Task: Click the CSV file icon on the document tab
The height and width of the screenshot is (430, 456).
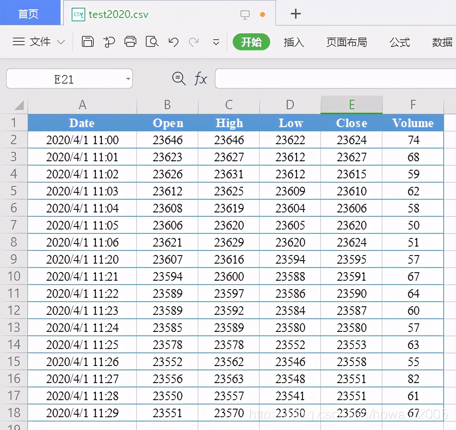Action: pyautogui.click(x=78, y=14)
